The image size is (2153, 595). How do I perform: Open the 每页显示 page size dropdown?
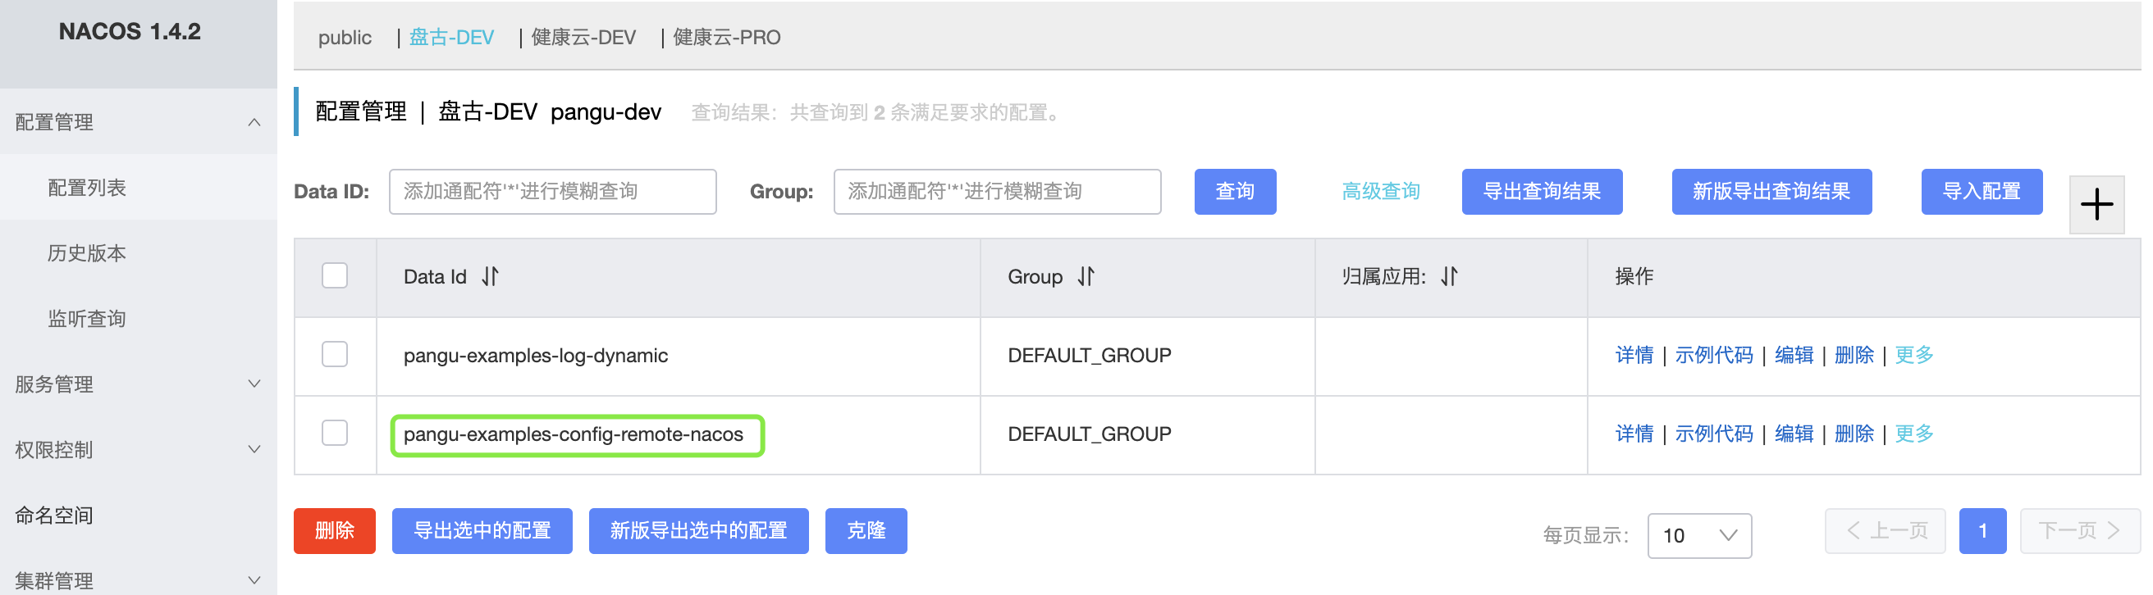point(1699,535)
